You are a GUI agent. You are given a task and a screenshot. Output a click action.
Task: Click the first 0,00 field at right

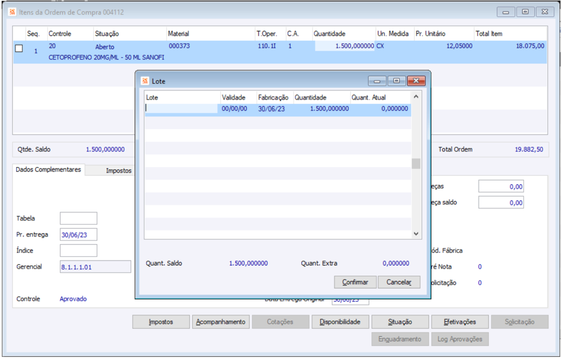coord(501,187)
